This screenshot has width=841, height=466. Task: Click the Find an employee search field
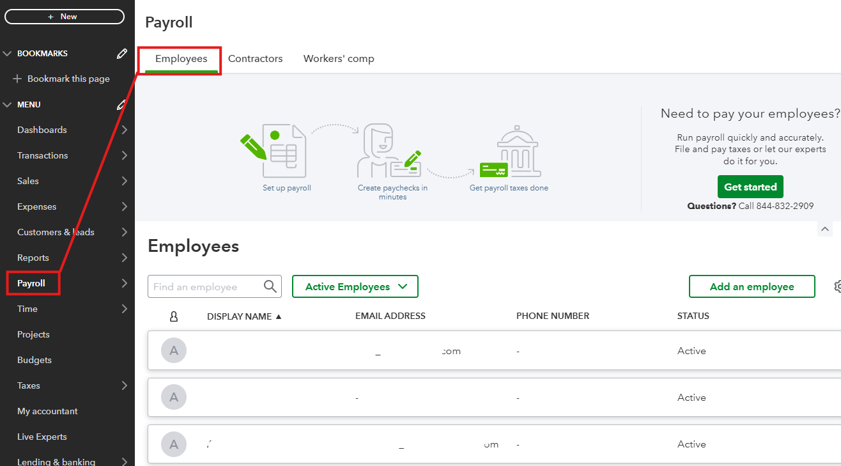[206, 287]
